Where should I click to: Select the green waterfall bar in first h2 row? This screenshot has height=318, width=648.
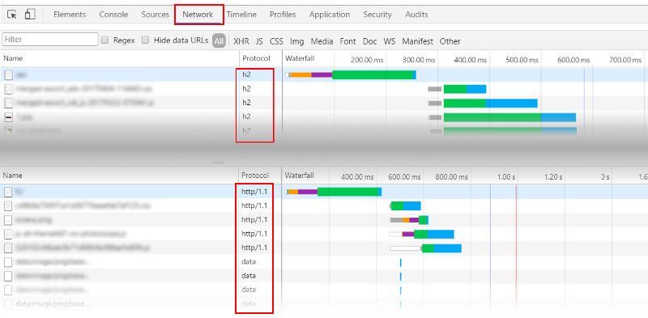373,74
